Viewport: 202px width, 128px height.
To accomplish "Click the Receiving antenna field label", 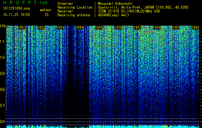I will [x=74, y=15].
